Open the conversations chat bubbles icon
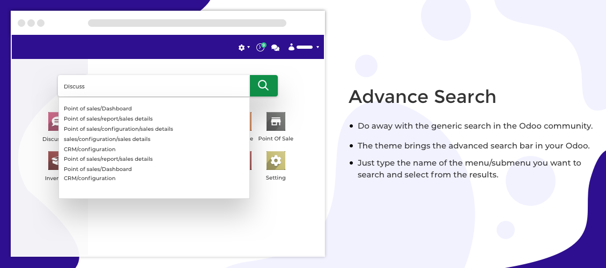This screenshot has height=268, width=606. pos(275,48)
